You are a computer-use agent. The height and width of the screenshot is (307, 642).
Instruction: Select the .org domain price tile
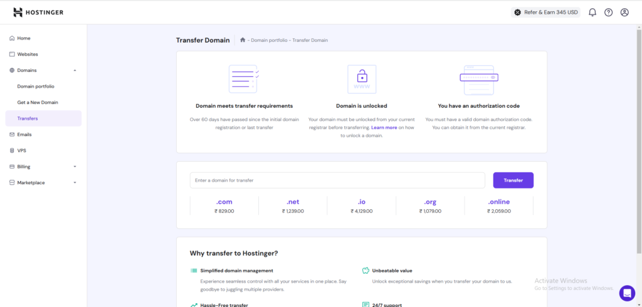pos(430,206)
